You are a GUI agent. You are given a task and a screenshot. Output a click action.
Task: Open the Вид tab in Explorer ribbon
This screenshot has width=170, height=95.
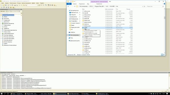click(x=88, y=4)
